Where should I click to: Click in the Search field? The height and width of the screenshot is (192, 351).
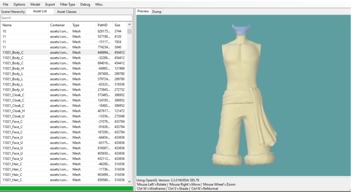(66, 18)
